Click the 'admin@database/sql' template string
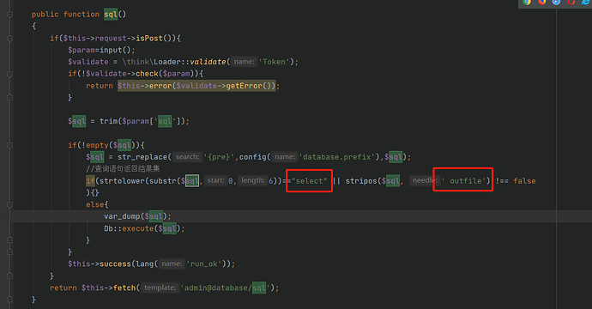The height and width of the screenshot is (309, 592). tap(226, 288)
